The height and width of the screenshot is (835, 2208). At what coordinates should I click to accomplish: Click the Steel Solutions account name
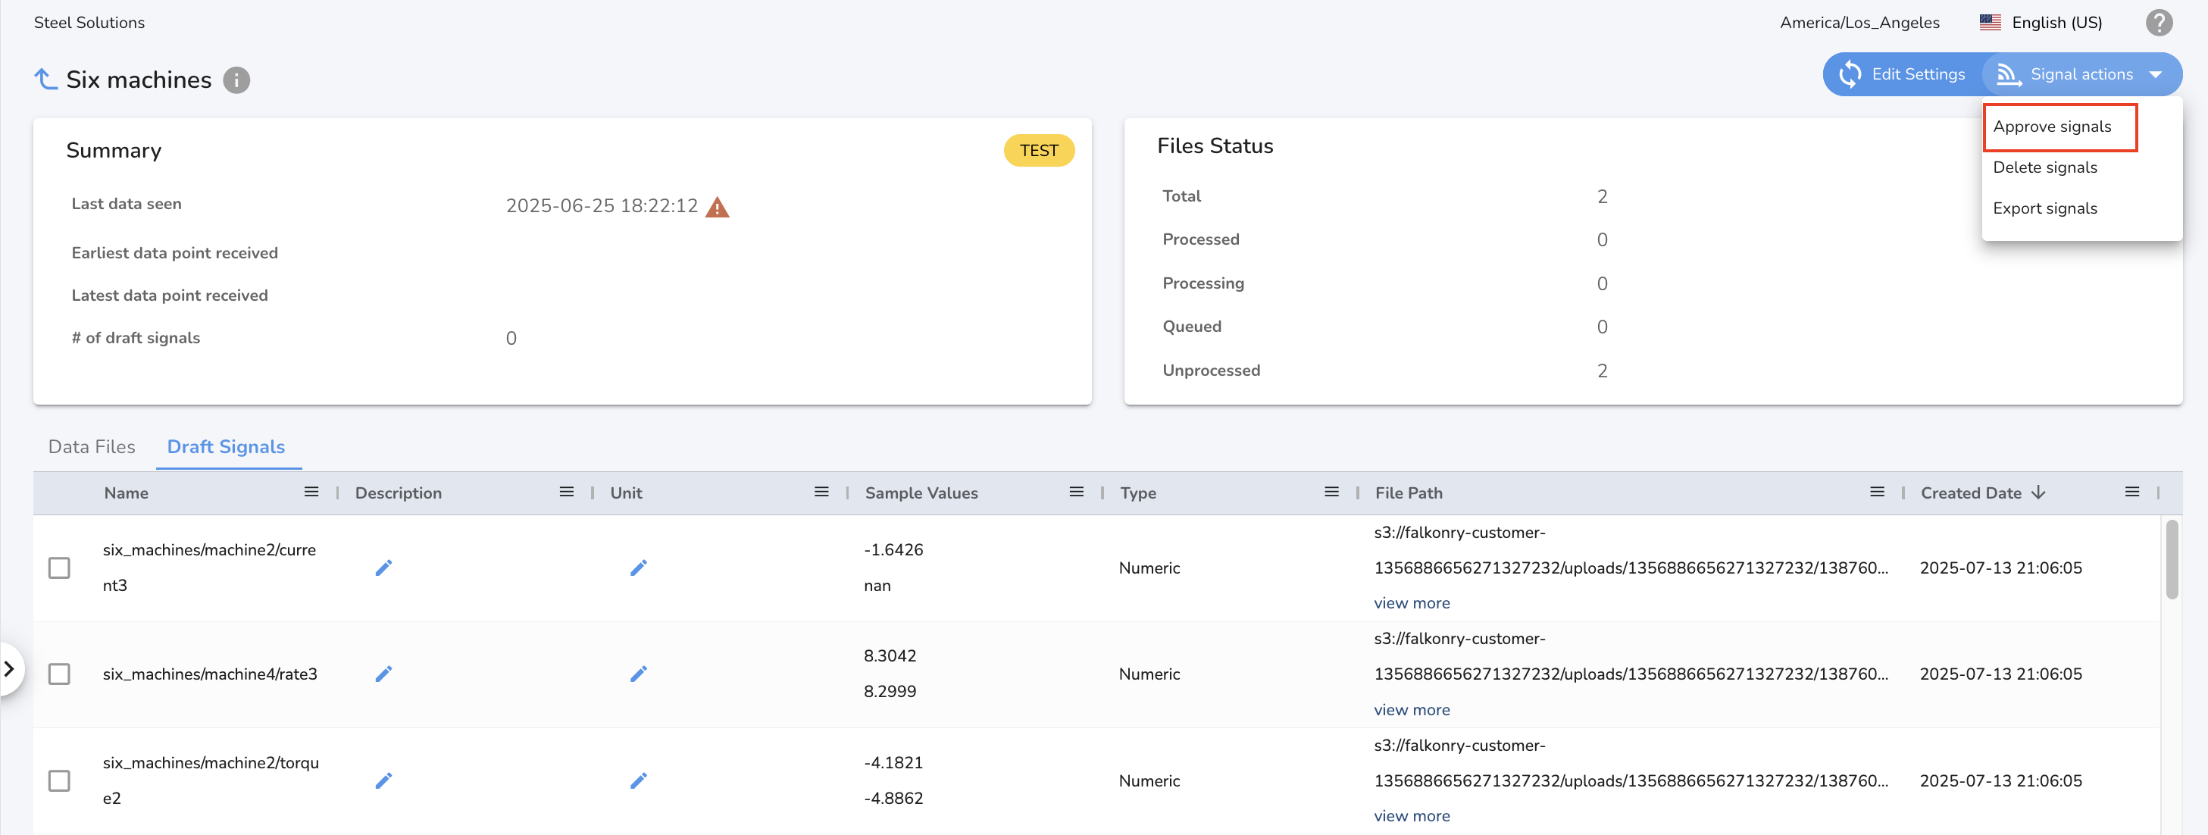tap(89, 22)
